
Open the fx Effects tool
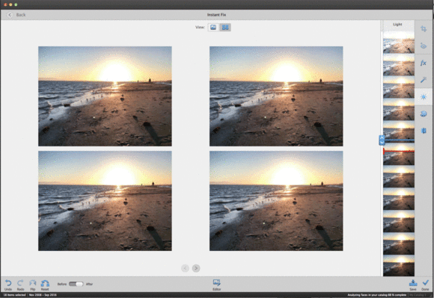424,63
